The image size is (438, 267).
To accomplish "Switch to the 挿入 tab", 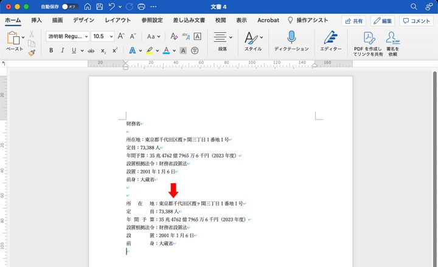I will (36, 21).
